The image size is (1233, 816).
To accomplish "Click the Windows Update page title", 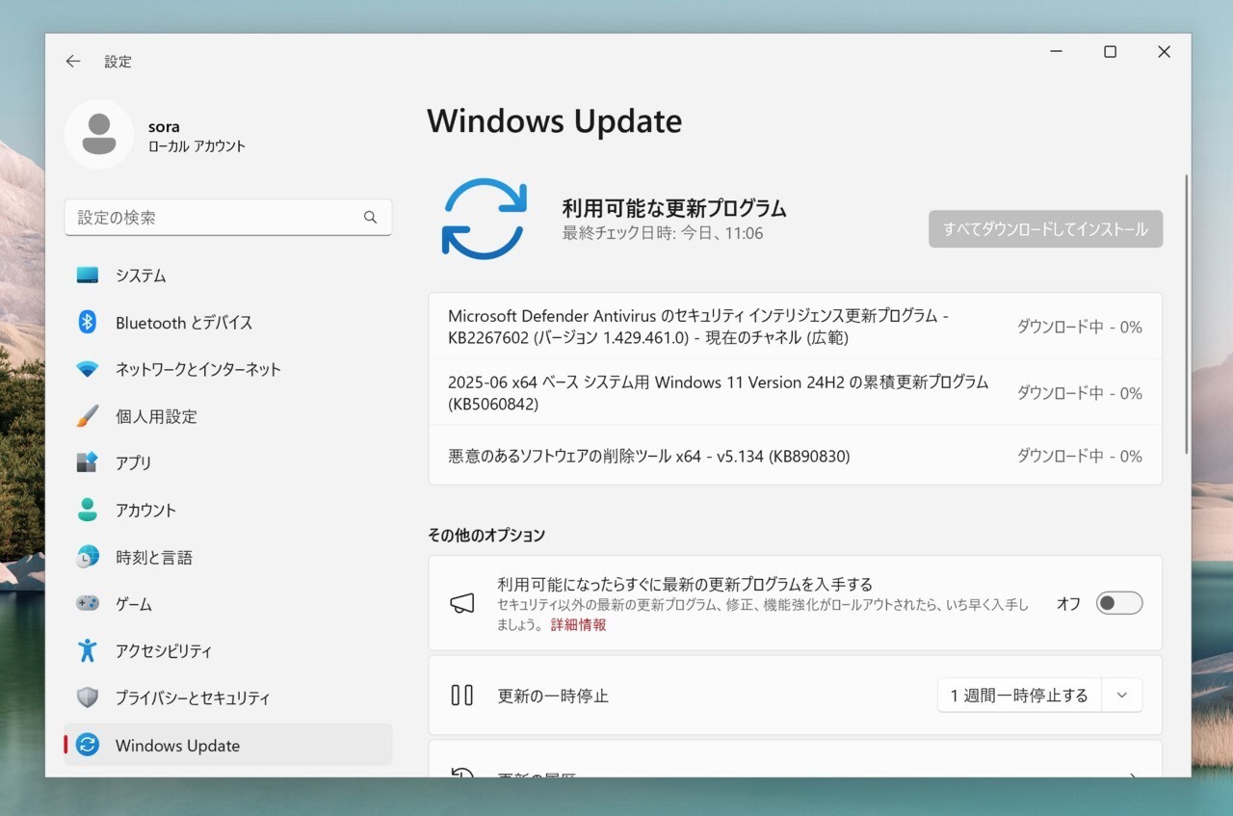I will (x=555, y=121).
